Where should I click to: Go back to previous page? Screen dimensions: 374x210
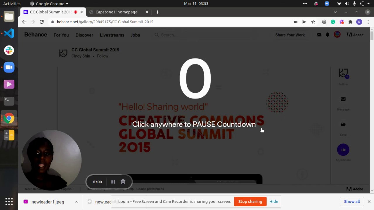click(24, 22)
